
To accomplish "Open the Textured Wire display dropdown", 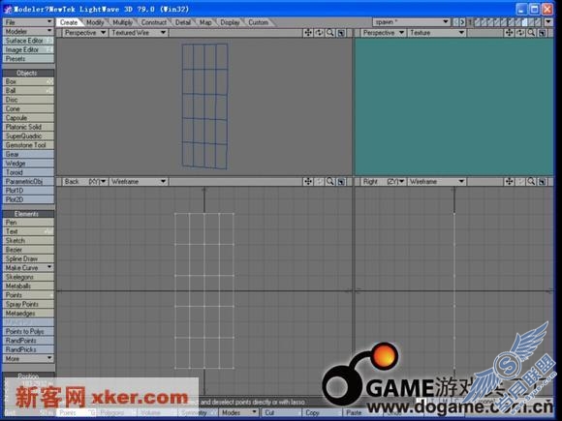I will click(139, 33).
